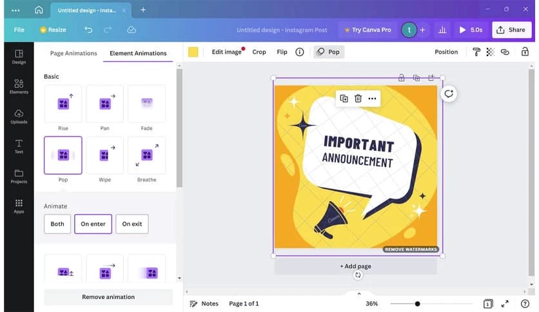
Task: Select the Untitled design browser tab
Action: (x=91, y=10)
